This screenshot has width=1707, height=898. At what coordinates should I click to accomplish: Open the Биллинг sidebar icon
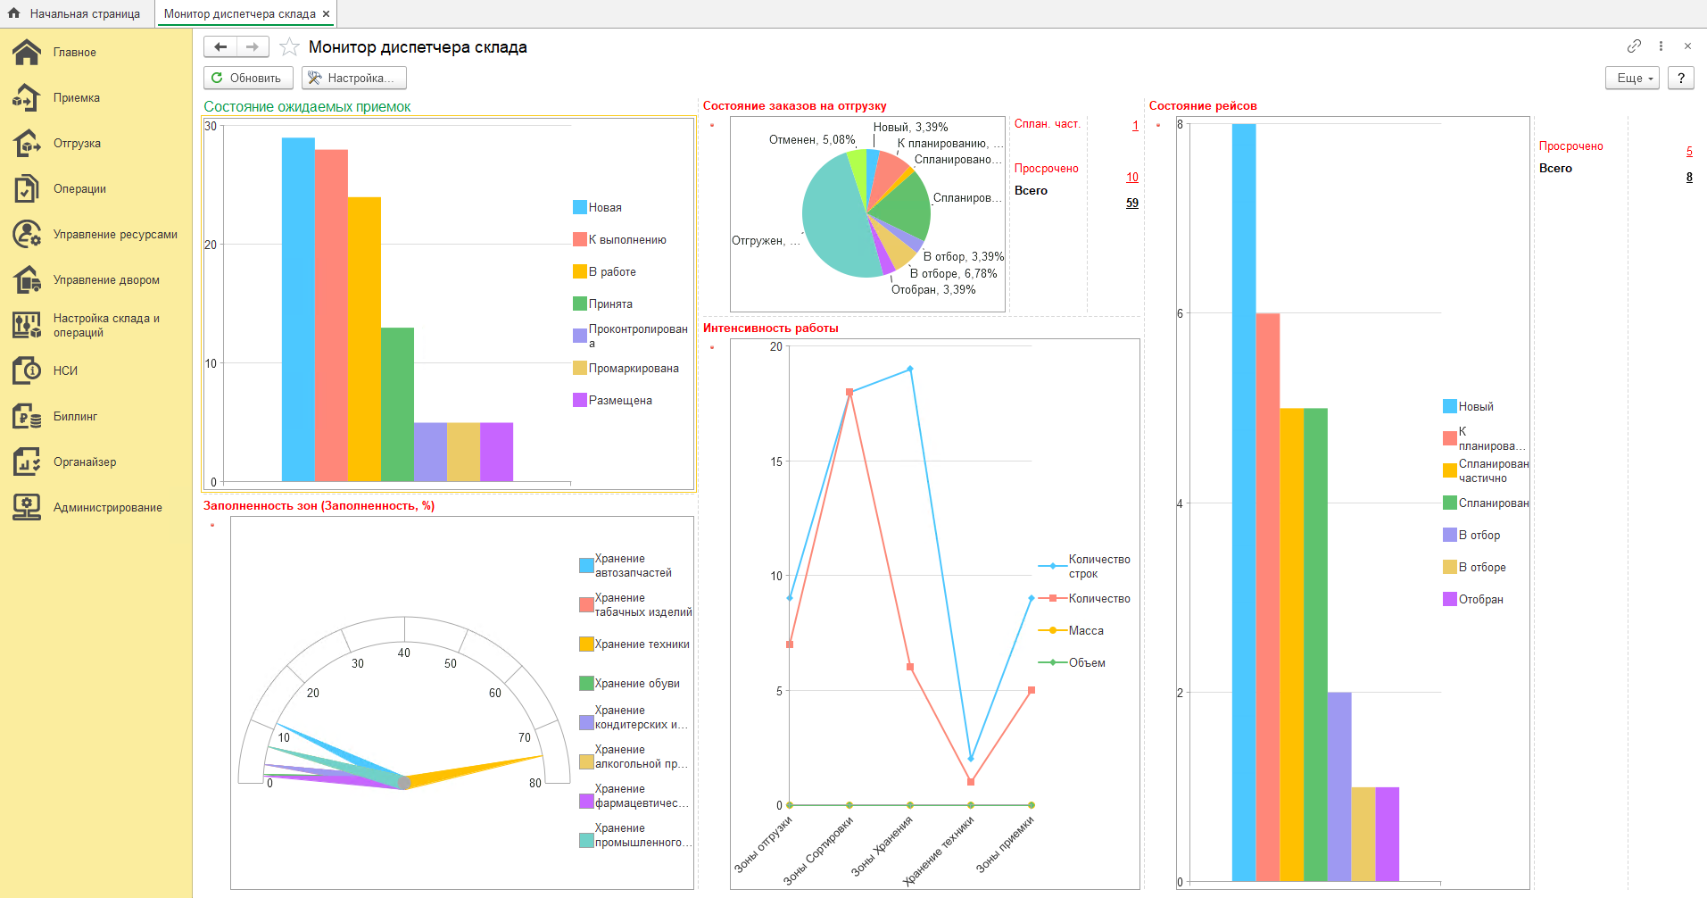pyautogui.click(x=27, y=417)
